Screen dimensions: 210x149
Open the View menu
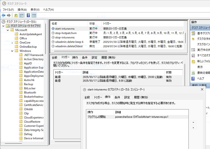click(x=35, y=10)
